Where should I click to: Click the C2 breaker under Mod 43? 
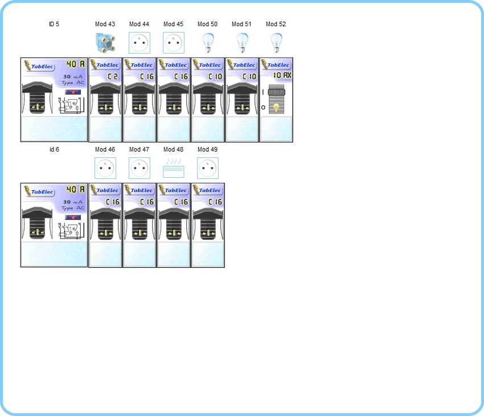coord(105,100)
